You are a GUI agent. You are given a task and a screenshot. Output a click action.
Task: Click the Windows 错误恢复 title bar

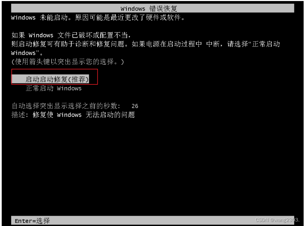point(152,8)
